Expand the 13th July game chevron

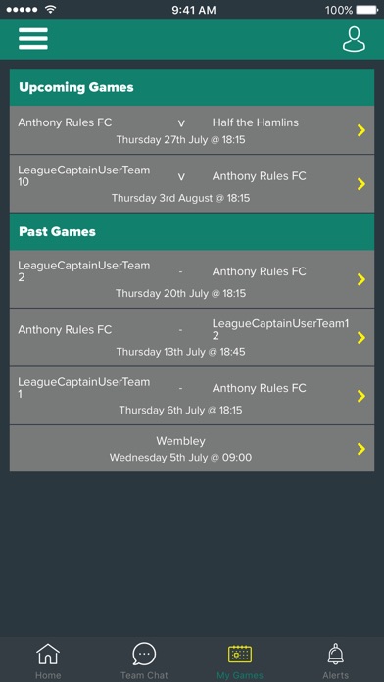coord(360,337)
